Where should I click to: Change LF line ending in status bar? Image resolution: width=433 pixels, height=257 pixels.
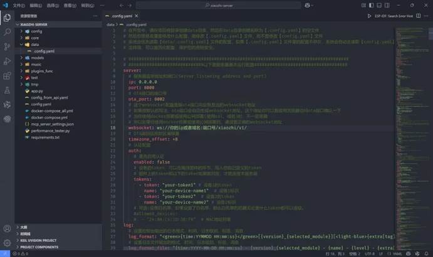[x=381, y=253]
